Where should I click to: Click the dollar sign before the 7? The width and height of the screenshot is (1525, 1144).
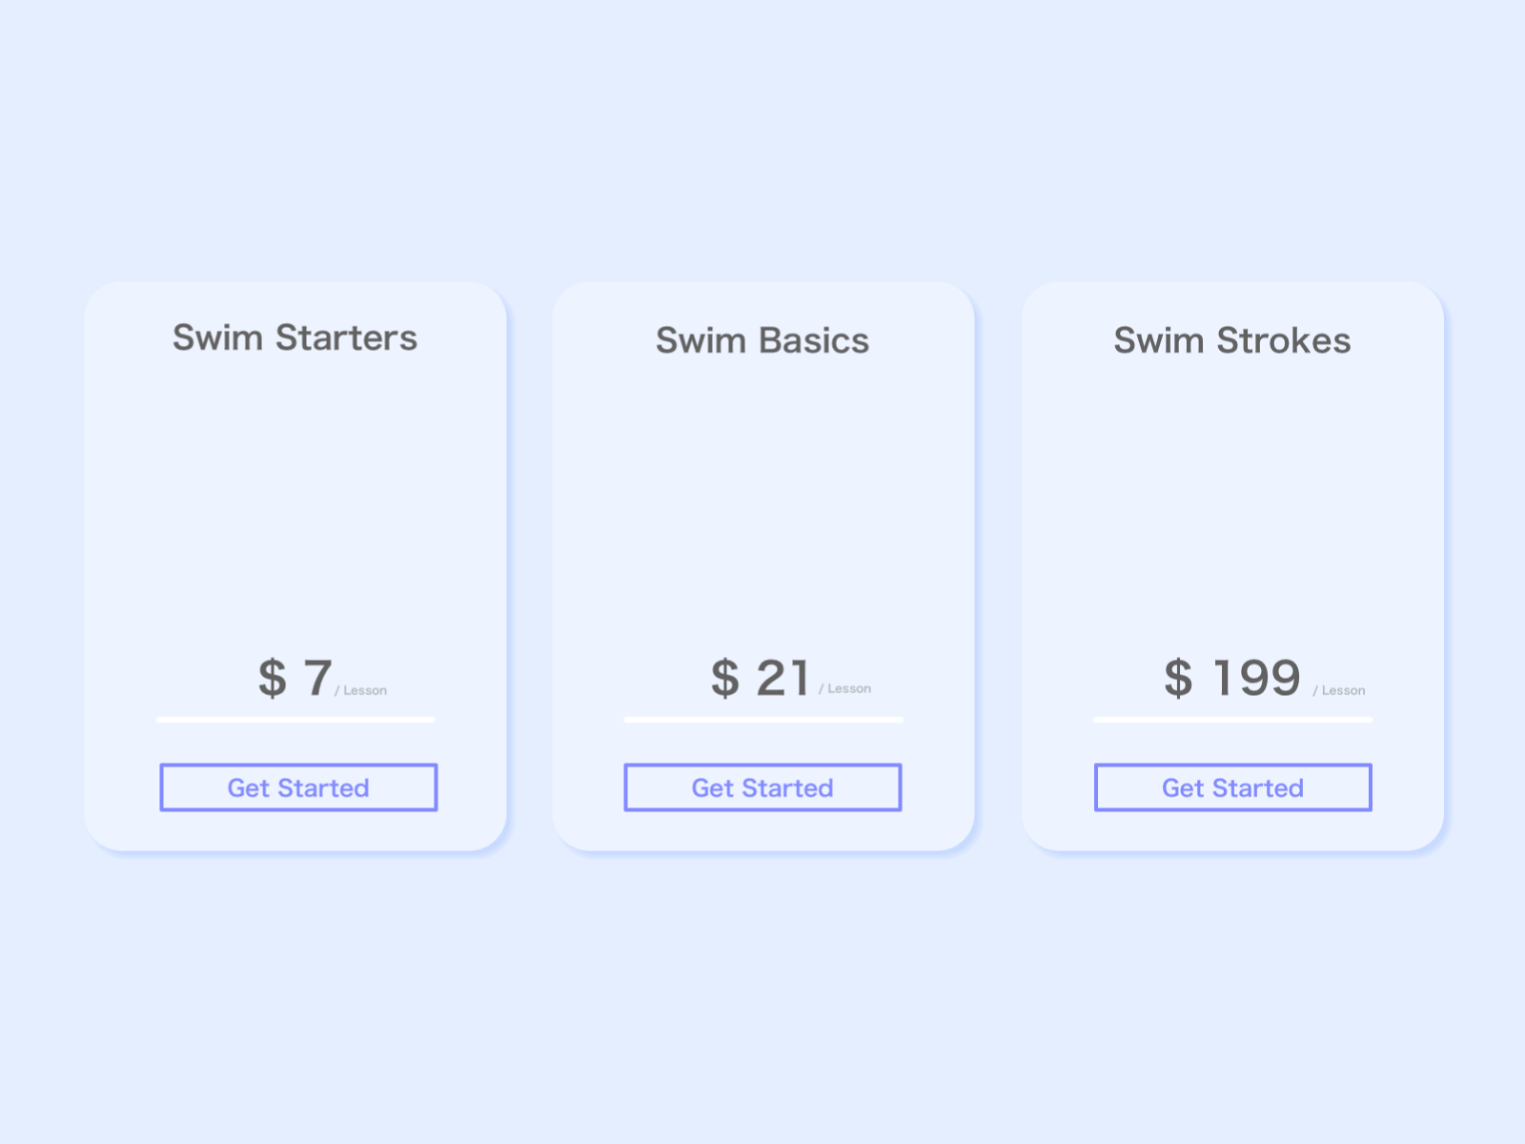pyautogui.click(x=273, y=678)
